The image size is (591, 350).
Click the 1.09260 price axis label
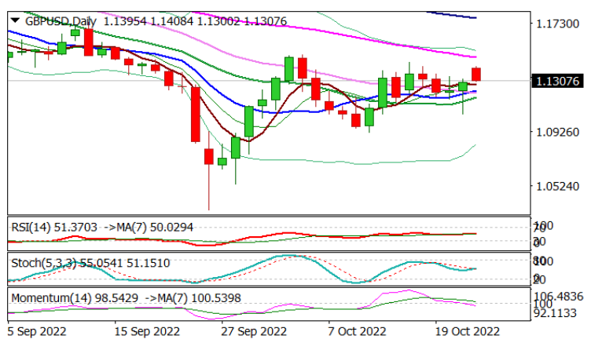(x=557, y=132)
